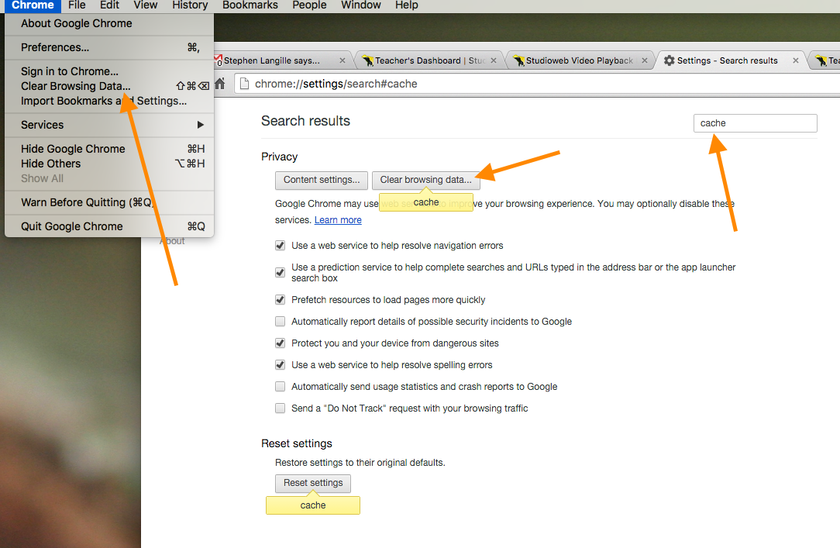The width and height of the screenshot is (840, 548).
Task: Click Clear browsing data button
Action: 426,180
